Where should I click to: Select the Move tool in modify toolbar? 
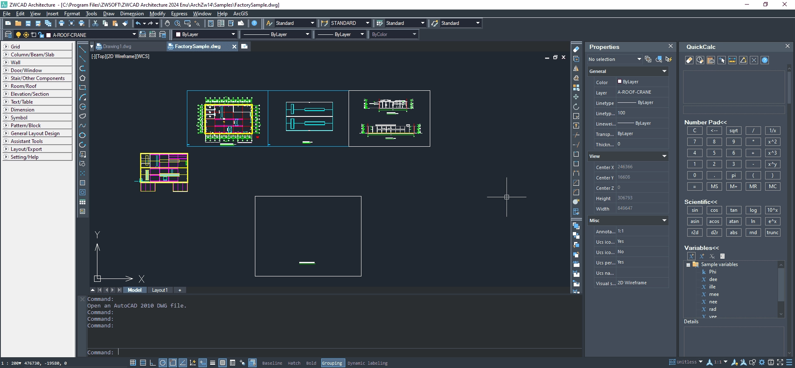[x=576, y=97]
